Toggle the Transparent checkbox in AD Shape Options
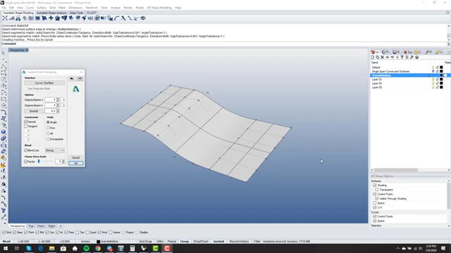This screenshot has width=451, height=253. click(x=377, y=190)
